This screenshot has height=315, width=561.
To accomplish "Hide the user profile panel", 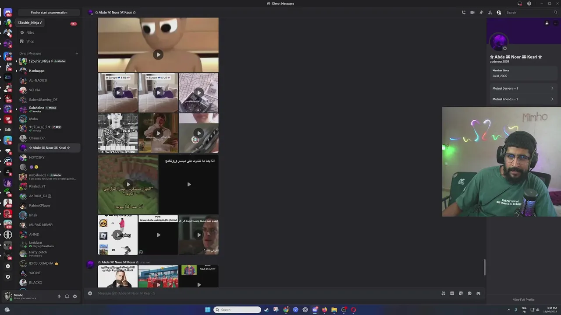I will (x=499, y=13).
